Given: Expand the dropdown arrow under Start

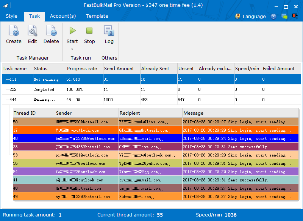Looking at the screenshot, I should (x=72, y=49).
